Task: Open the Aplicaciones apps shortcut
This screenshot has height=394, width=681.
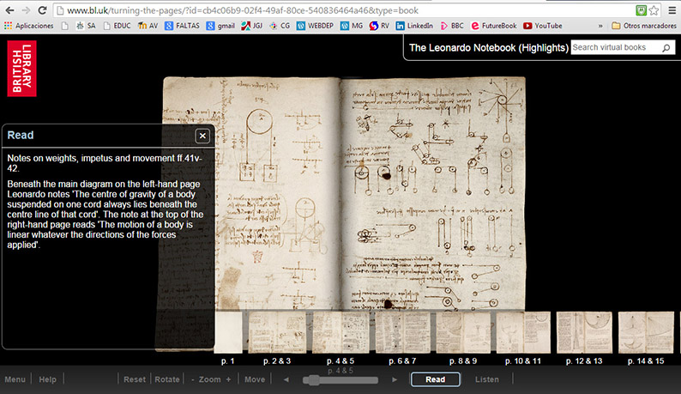Action: pos(28,26)
